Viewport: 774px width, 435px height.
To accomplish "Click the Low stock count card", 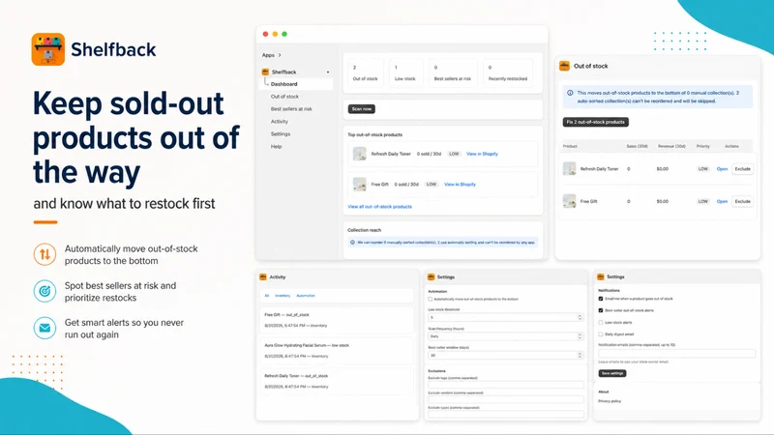I will pyautogui.click(x=405, y=73).
